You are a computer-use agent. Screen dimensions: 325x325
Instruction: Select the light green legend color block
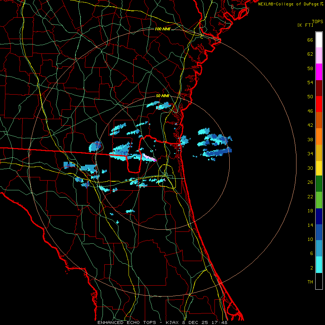tap(319, 200)
